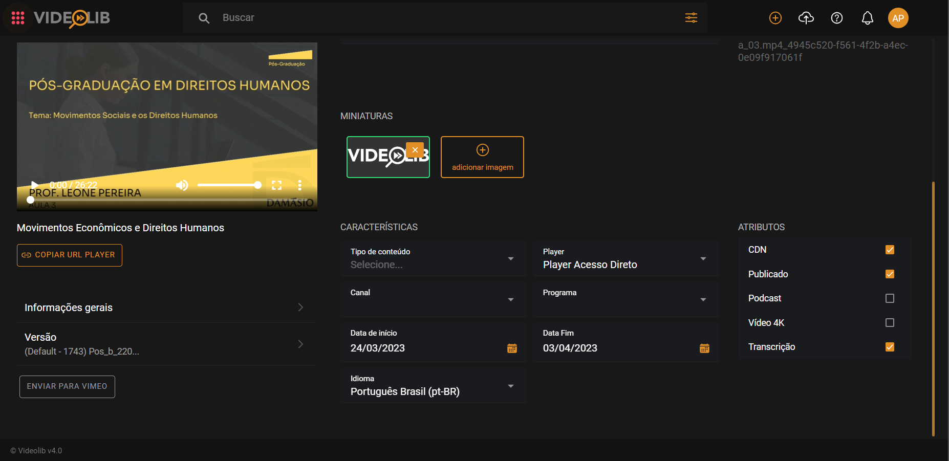Screen dimensions: 949x461
Task: Click the MINIATURAS heading
Action: pyautogui.click(x=366, y=116)
